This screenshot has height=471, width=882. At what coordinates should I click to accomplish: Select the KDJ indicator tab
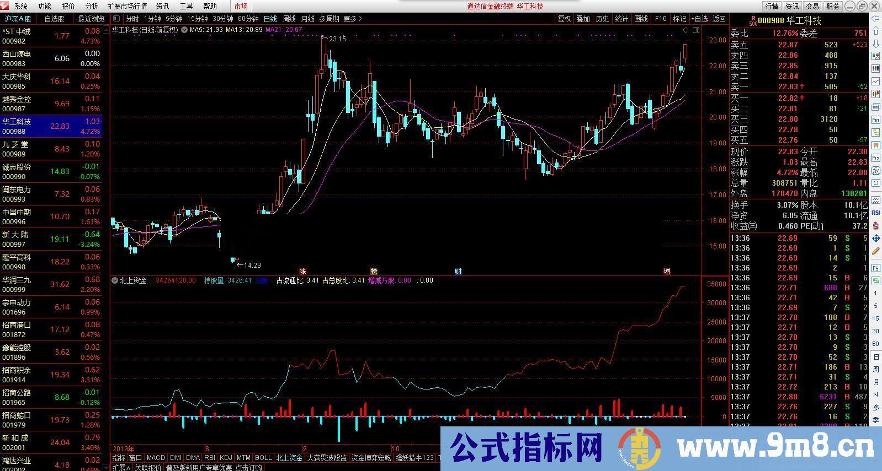click(226, 458)
